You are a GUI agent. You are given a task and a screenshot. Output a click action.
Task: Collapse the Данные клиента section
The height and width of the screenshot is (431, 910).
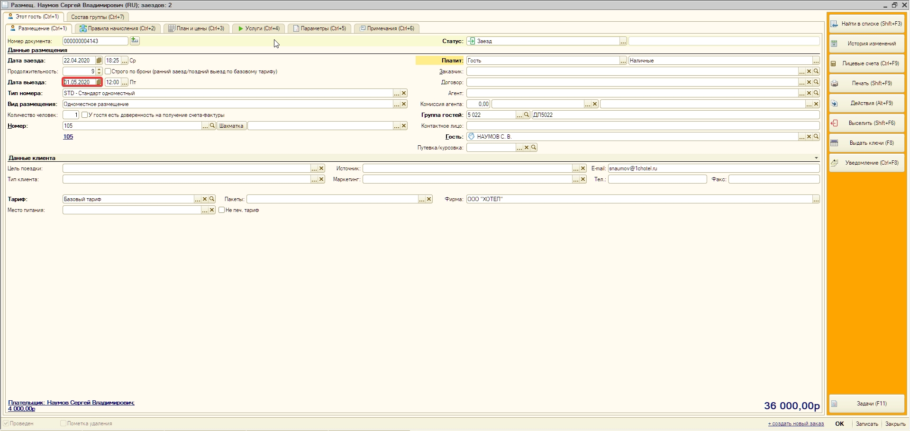[816, 158]
